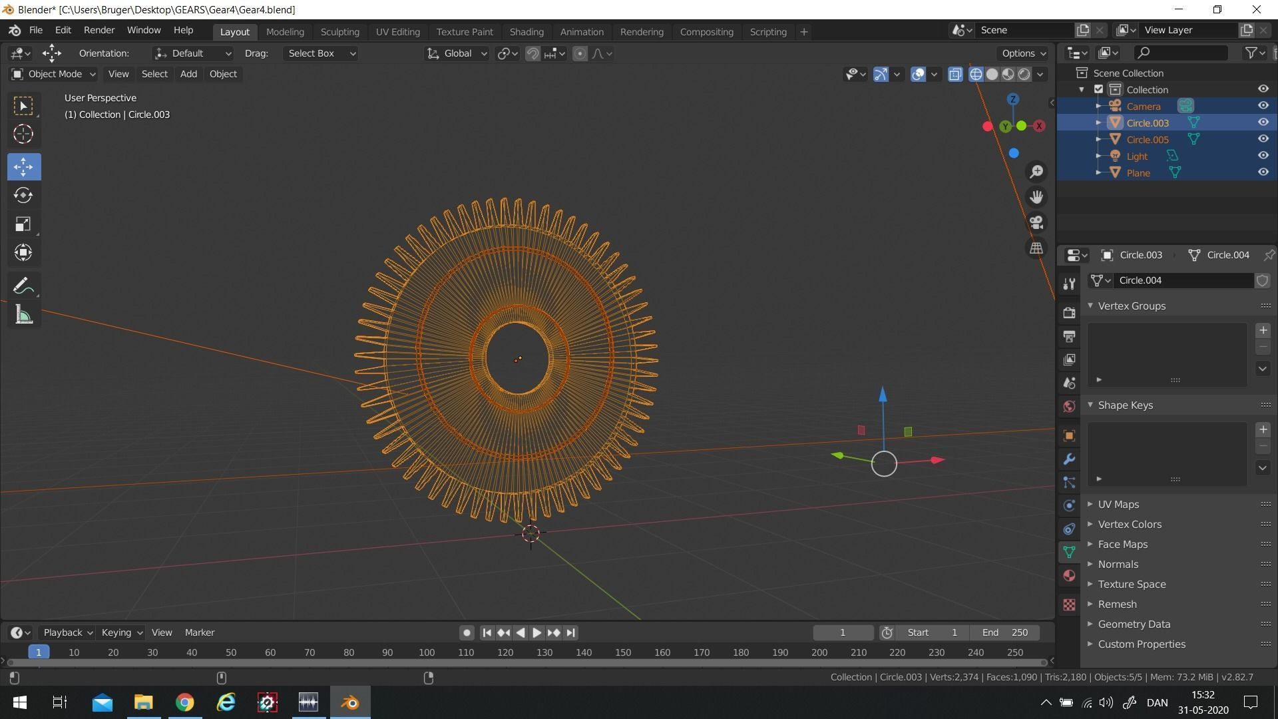Hide Circle.005 with its eye icon
This screenshot has width=1278, height=719.
tap(1263, 138)
